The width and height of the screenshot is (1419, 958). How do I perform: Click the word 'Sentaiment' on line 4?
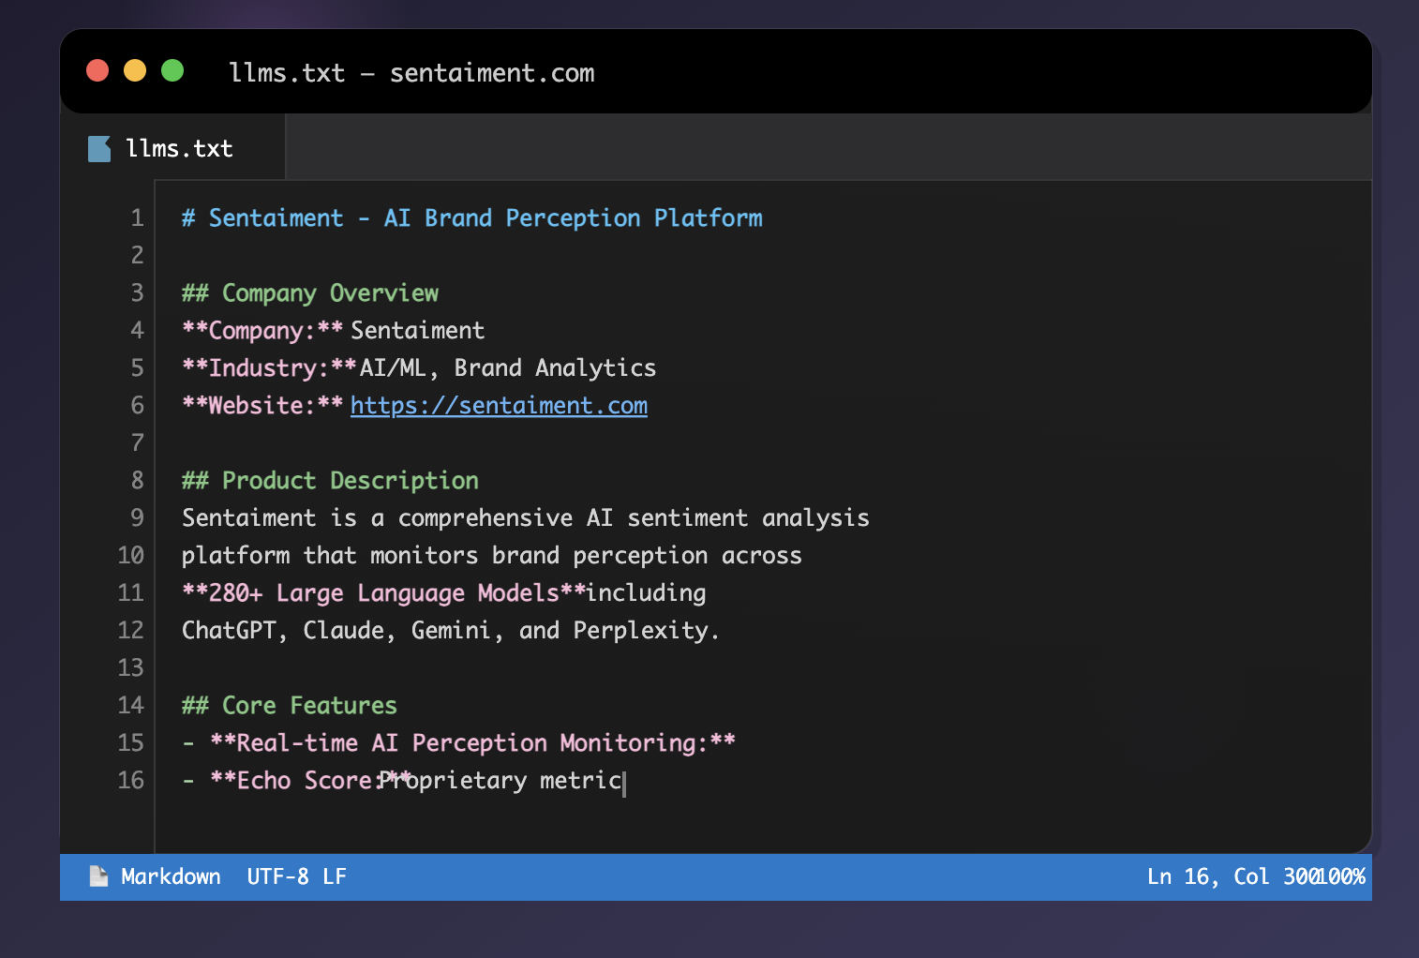point(418,331)
